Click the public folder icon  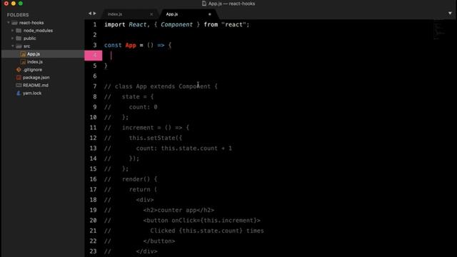pos(19,38)
